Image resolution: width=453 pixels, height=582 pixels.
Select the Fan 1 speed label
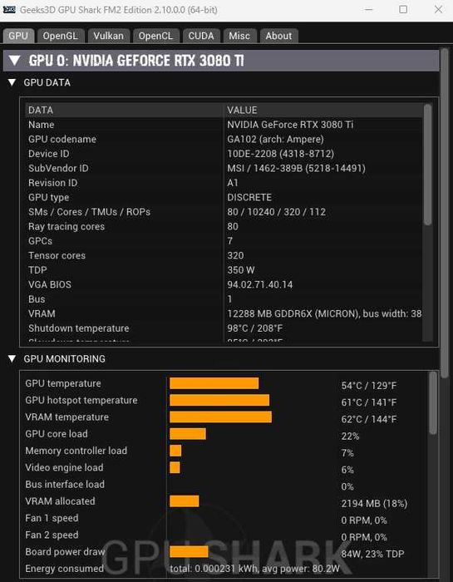52,518
